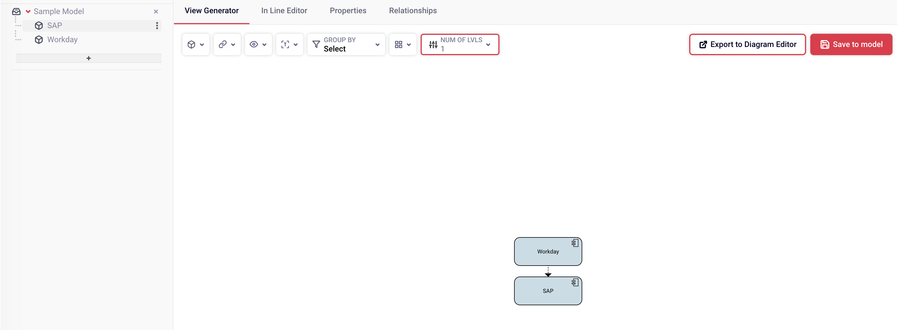Select the SAP node in the diagram
897x330 pixels.
pos(548,291)
